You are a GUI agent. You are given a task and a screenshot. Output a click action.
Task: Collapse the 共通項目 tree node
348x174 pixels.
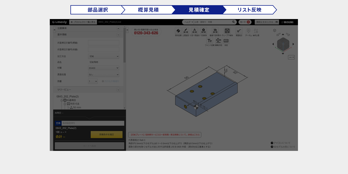pyautogui.click(x=62, y=100)
